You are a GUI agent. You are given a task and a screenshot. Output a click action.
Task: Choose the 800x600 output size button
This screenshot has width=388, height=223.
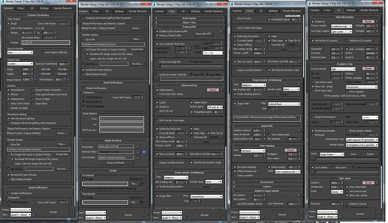(x=62, y=74)
